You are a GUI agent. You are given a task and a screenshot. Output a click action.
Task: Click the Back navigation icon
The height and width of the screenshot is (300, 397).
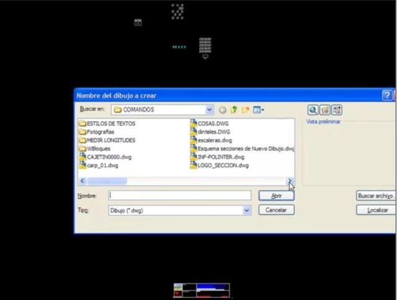[223, 110]
